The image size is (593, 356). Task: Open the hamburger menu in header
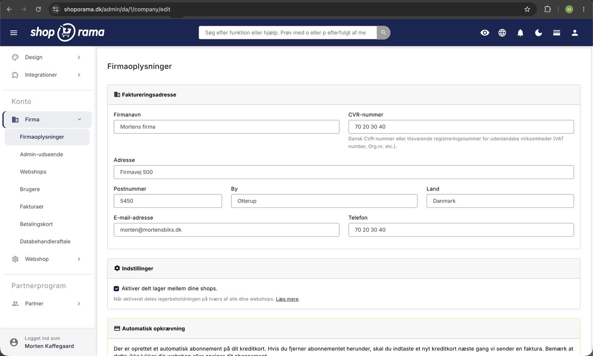14,33
